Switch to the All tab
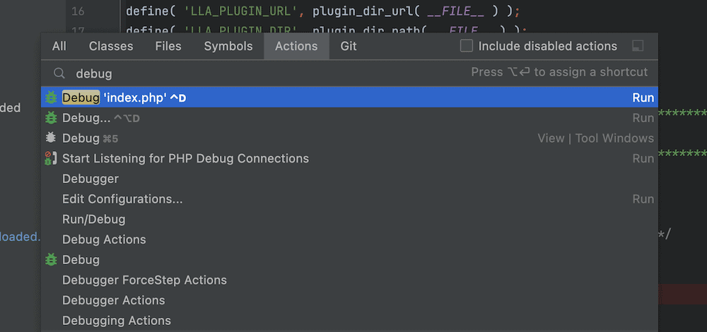The image size is (707, 332). pos(59,46)
